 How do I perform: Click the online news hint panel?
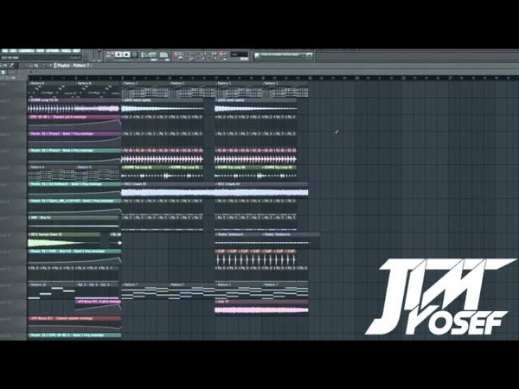[283, 56]
